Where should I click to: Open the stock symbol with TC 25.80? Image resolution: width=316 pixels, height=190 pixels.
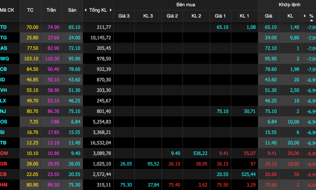pyautogui.click(x=4, y=38)
